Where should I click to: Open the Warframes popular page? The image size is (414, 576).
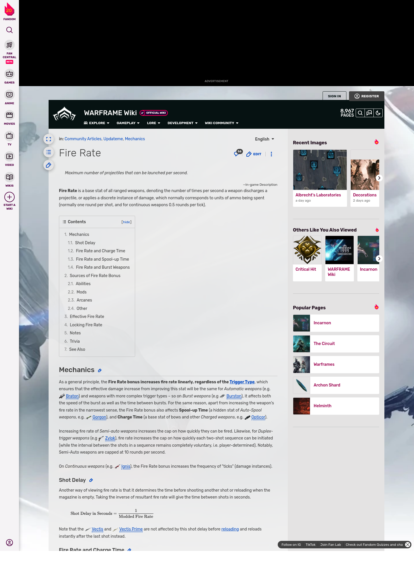[x=336, y=365]
